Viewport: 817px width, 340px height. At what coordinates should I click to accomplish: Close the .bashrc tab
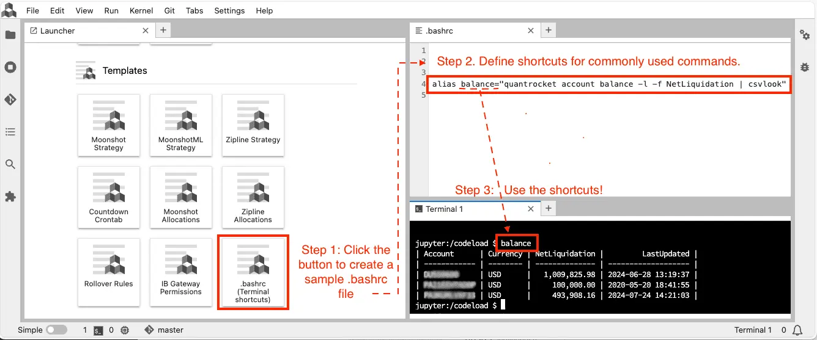530,31
